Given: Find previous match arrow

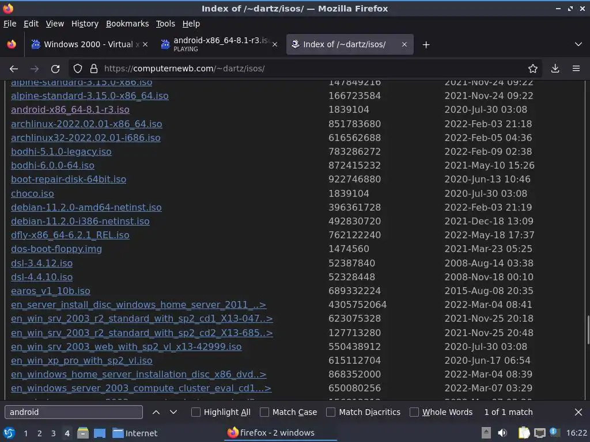Looking at the screenshot, I should pyautogui.click(x=156, y=412).
